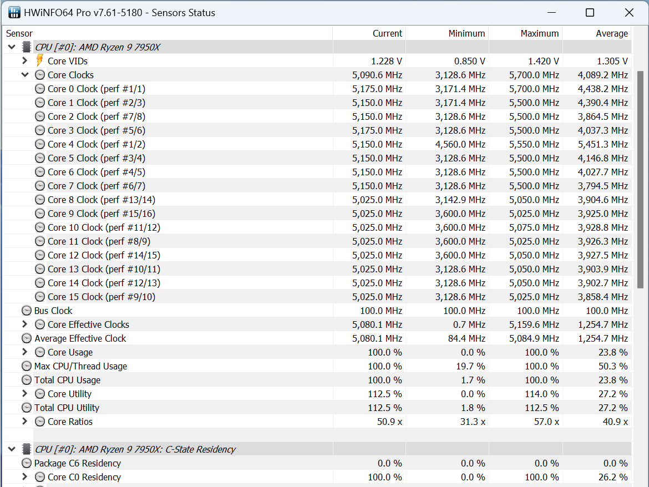Click the clock icon beside Total CPU Usage
Viewport: 649px width, 487px height.
click(x=27, y=380)
